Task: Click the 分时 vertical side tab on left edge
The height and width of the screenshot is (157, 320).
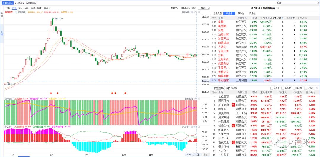Action: click(x=2, y=14)
